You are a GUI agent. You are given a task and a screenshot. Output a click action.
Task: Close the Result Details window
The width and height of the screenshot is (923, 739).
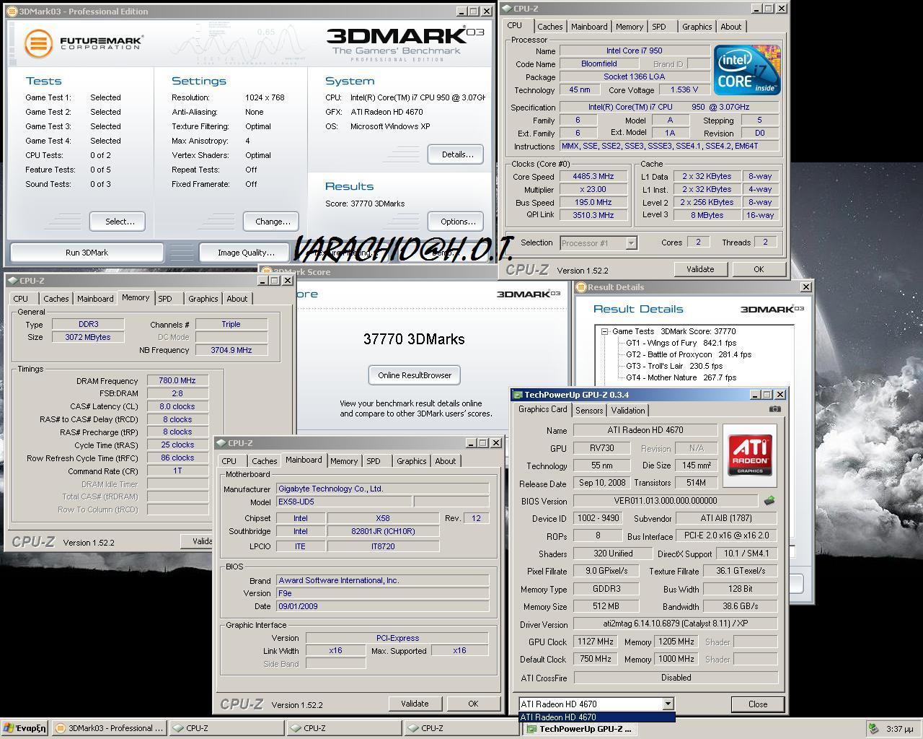[805, 287]
